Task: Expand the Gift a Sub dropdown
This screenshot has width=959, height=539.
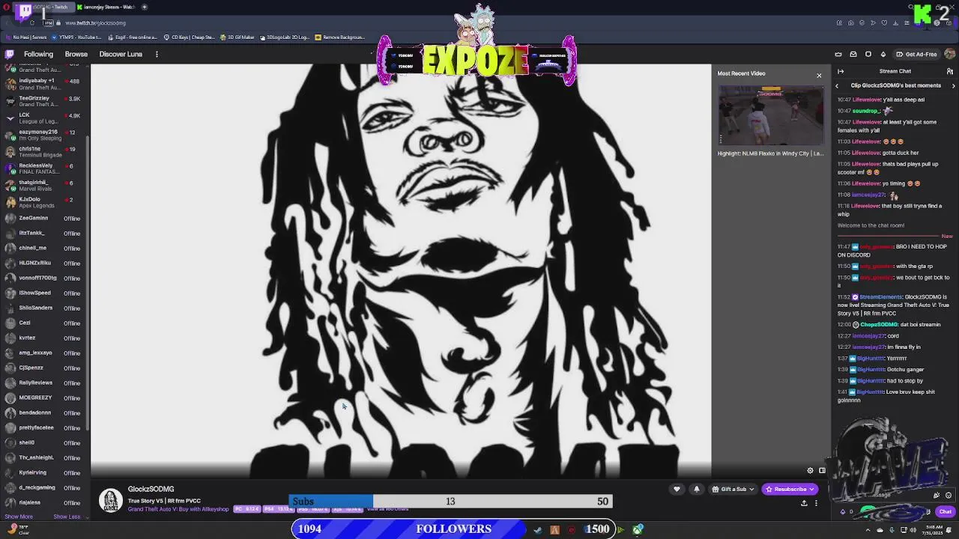Action: (751, 490)
